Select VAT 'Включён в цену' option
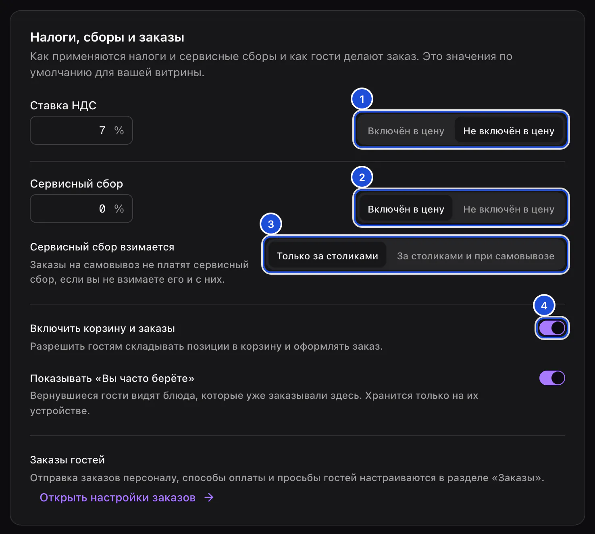 [x=406, y=131]
